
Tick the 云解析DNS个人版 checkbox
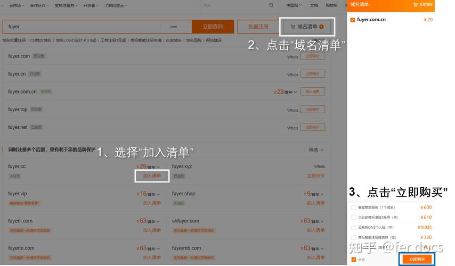353,228
